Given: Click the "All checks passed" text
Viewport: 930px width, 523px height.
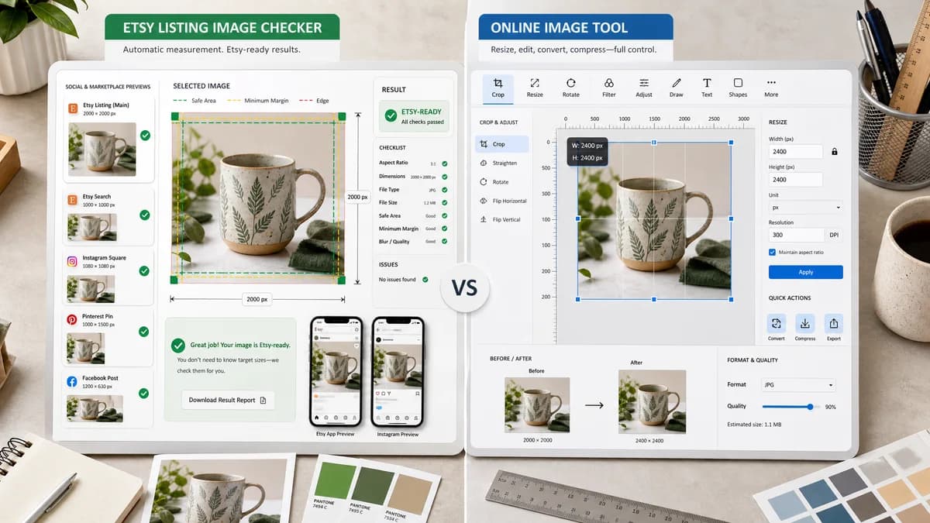Looking at the screenshot, I should pyautogui.click(x=422, y=122).
